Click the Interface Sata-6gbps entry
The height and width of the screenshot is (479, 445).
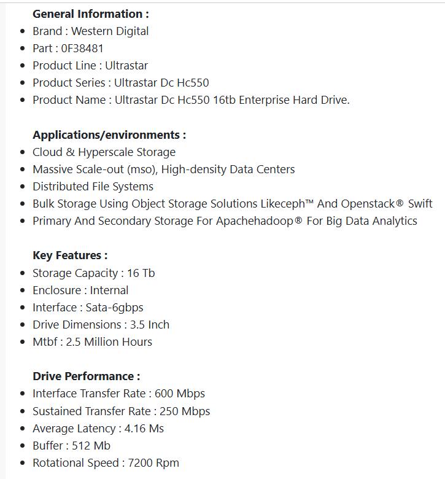coord(88,307)
